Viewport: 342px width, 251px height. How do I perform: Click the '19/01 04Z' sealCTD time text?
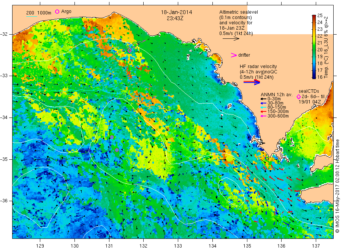coord(310,102)
